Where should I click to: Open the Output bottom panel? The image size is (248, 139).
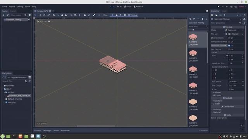(38, 131)
